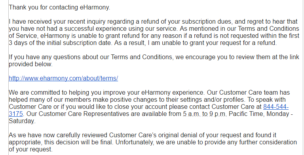
Task: Click the 844-544-3175 Customer Care phone link
Action: coord(275,106)
